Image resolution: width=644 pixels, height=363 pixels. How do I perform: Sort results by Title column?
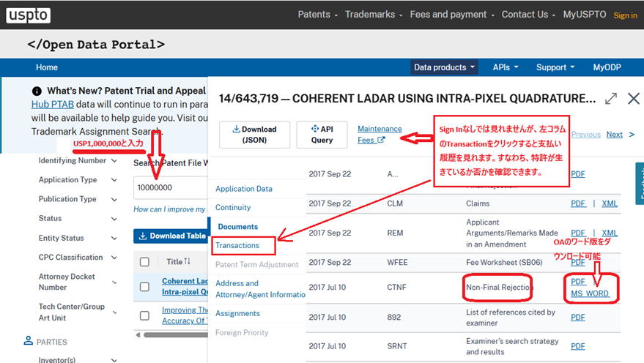[x=178, y=261]
